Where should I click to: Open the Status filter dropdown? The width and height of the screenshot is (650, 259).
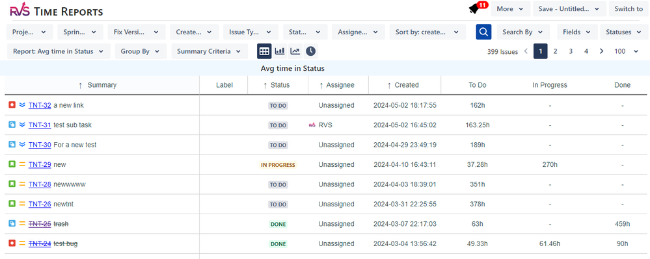tap(305, 32)
